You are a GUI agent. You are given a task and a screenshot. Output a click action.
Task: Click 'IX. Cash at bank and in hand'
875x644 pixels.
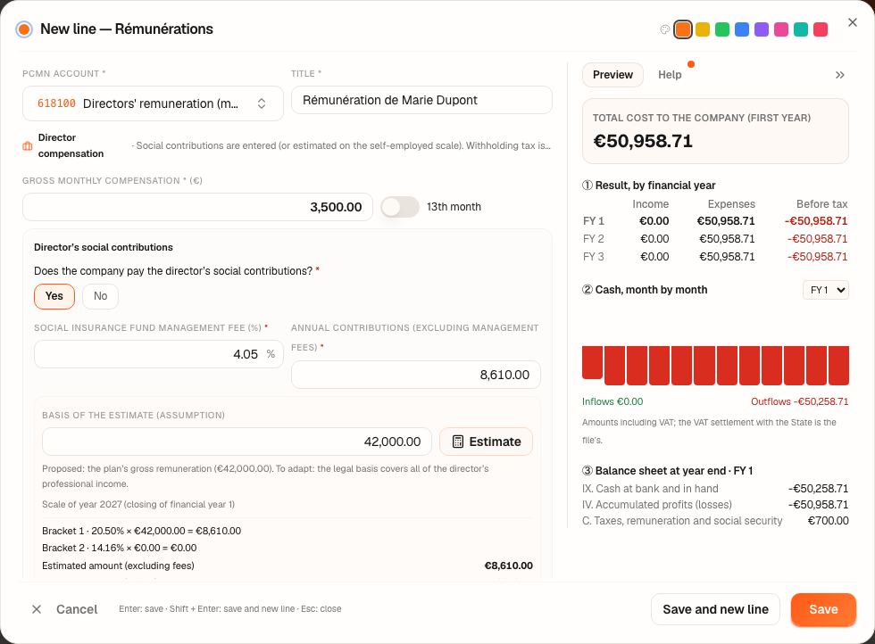click(650, 489)
